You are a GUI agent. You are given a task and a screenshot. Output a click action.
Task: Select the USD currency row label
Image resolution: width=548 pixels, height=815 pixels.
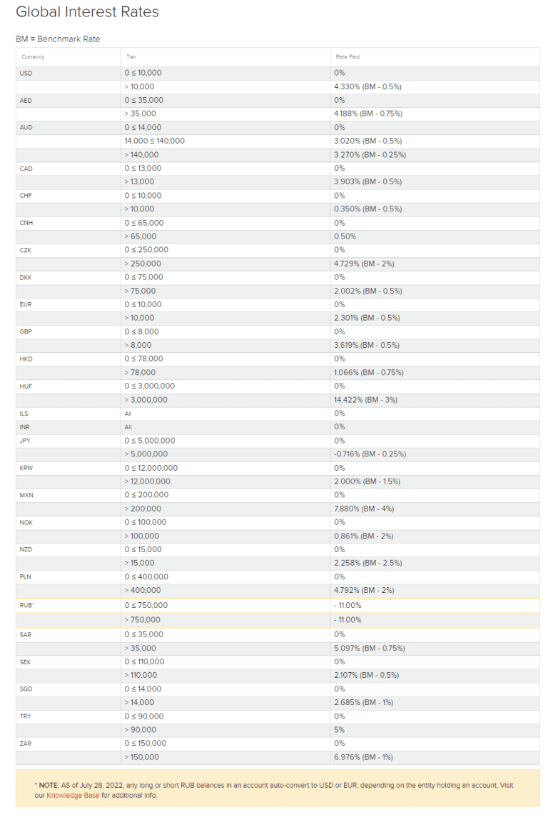26,73
